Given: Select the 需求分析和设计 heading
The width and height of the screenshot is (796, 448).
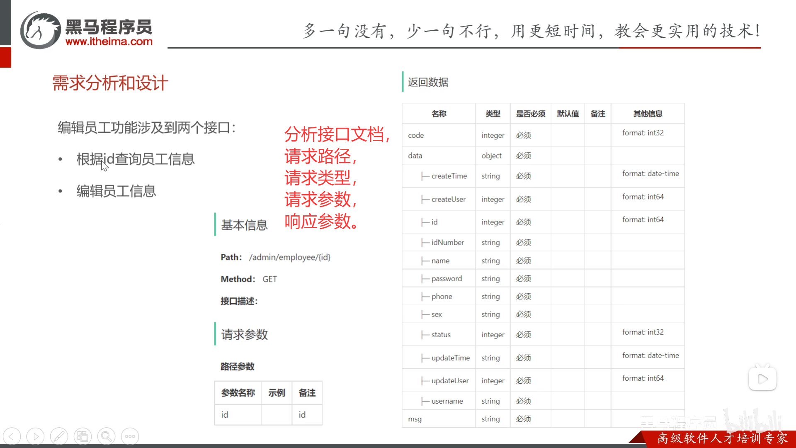Looking at the screenshot, I should click(109, 83).
